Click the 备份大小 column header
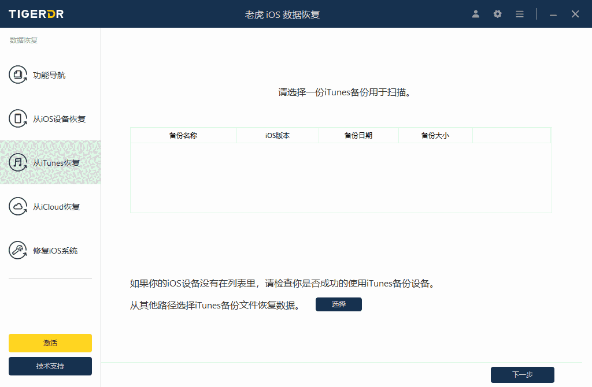The image size is (592, 387). point(435,135)
